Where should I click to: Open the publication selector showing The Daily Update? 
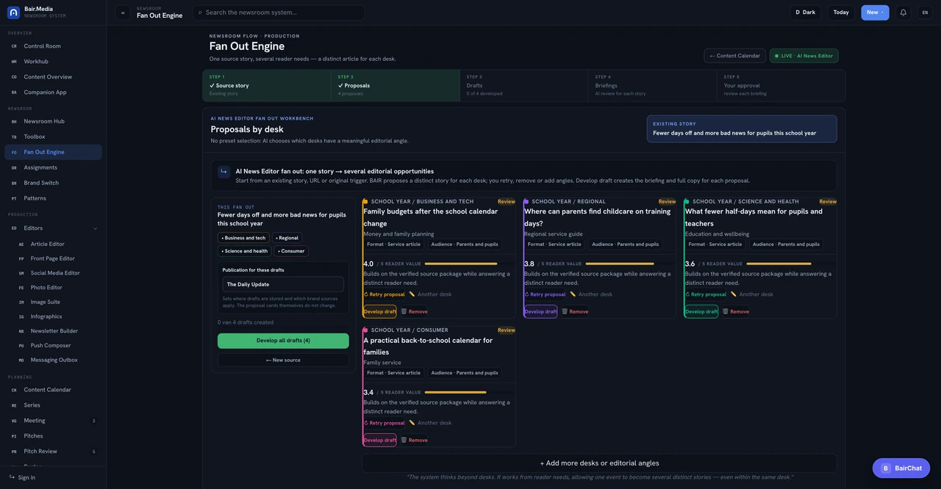[283, 284]
